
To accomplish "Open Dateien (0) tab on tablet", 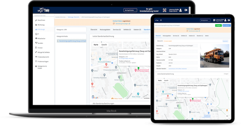I will [x=192, y=36].
